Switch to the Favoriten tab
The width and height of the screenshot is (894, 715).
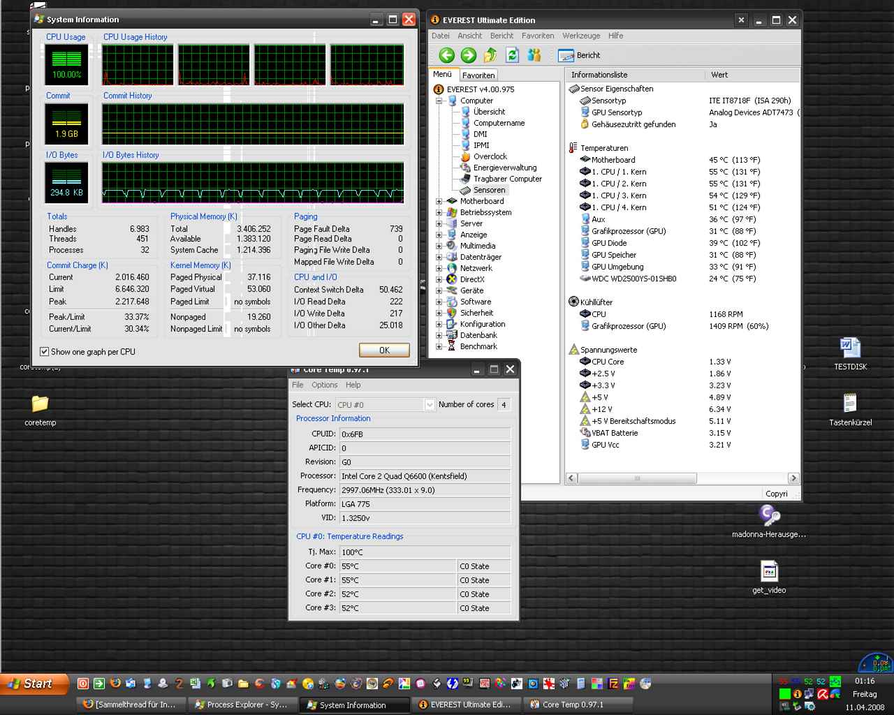pos(478,75)
